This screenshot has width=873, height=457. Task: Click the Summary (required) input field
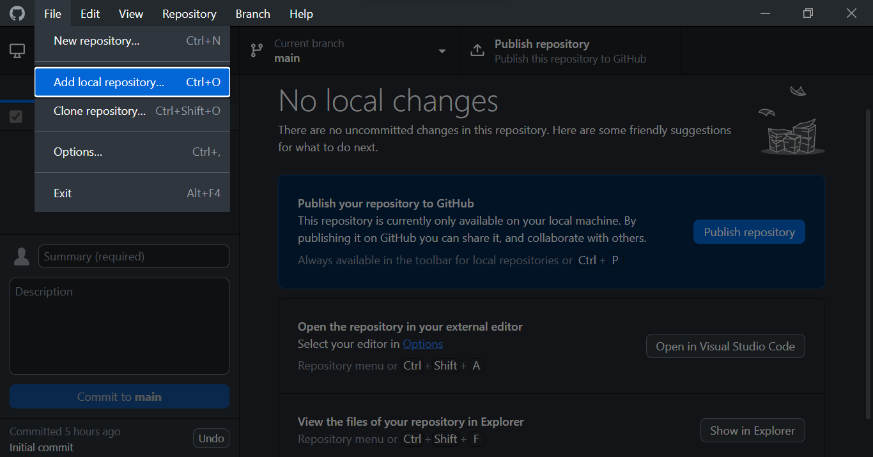[x=134, y=257]
